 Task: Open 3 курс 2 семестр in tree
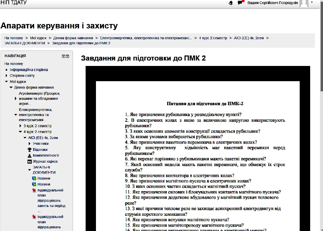(x=38, y=126)
